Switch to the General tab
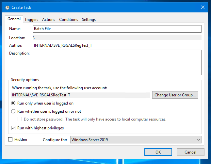The image size is (211, 164). click(x=14, y=19)
